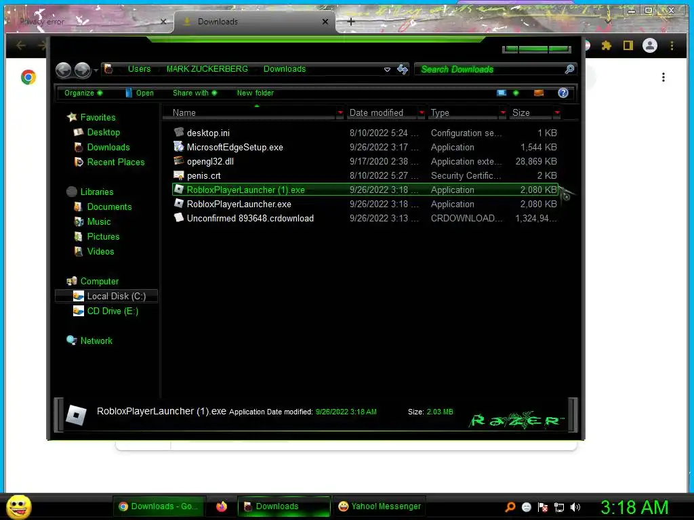The height and width of the screenshot is (520, 694).
Task: Click the smiley Start button
Action: click(x=18, y=506)
